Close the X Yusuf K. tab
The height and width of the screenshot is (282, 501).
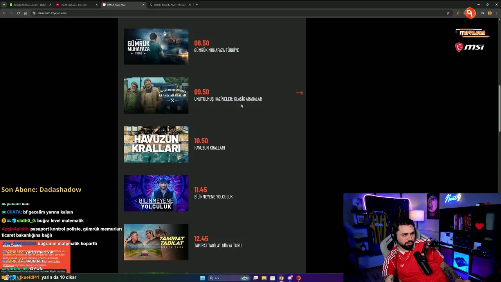pyautogui.click(x=190, y=5)
